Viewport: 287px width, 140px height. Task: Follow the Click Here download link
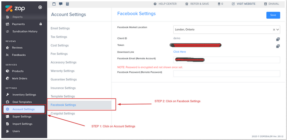tap(179, 52)
